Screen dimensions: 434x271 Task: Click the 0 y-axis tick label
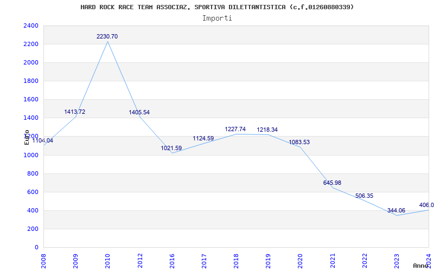pyautogui.click(x=36, y=248)
